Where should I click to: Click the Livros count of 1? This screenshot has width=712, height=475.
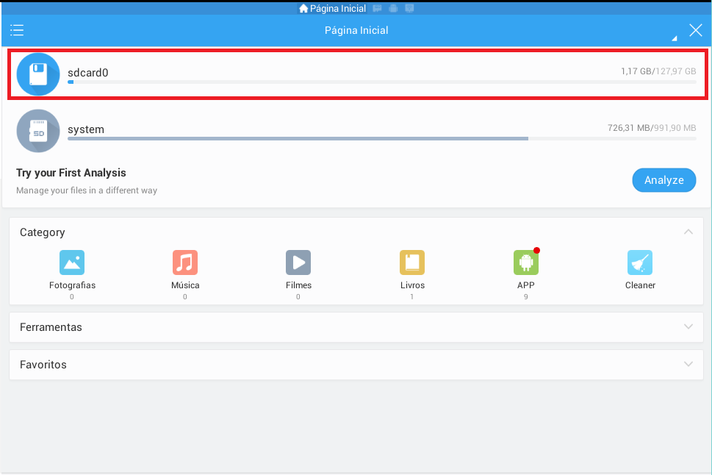(x=412, y=297)
